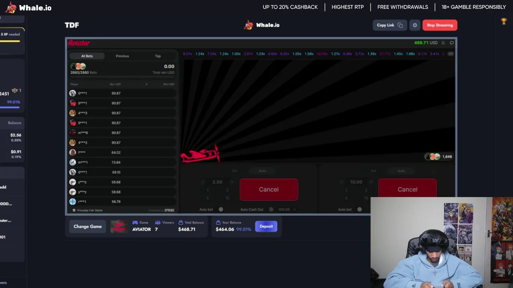
Task: Click the online players count 1,648
Action: click(447, 157)
